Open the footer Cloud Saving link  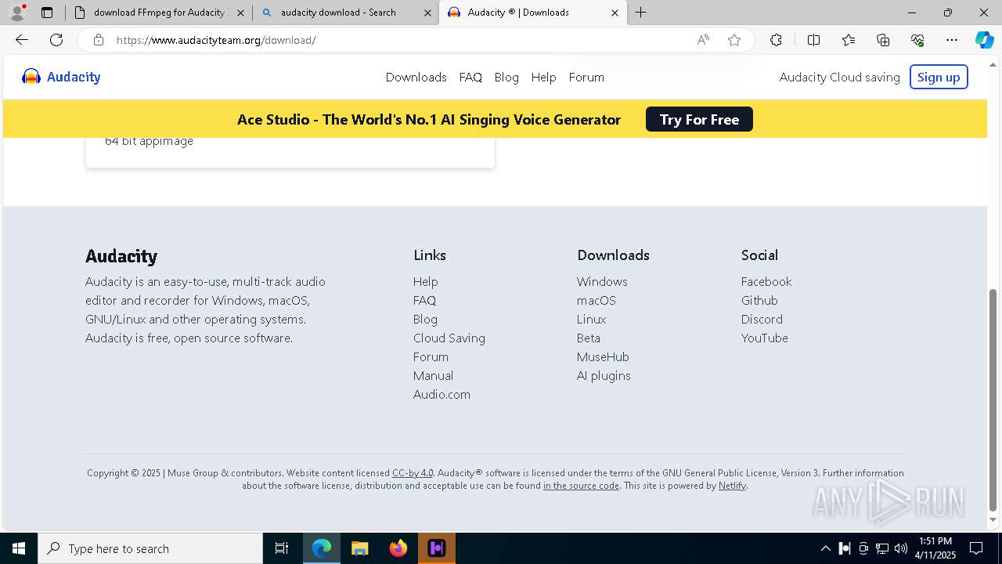tap(449, 338)
